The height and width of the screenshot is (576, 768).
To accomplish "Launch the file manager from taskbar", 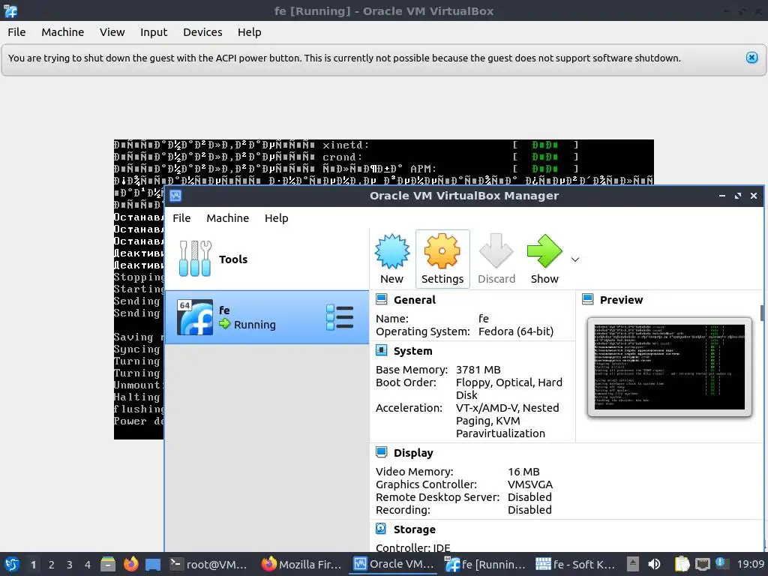I will point(108,564).
